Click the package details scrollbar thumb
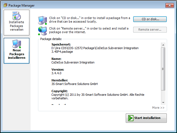Image resolution: width=177 pixels, height=133 pixels. [163, 69]
